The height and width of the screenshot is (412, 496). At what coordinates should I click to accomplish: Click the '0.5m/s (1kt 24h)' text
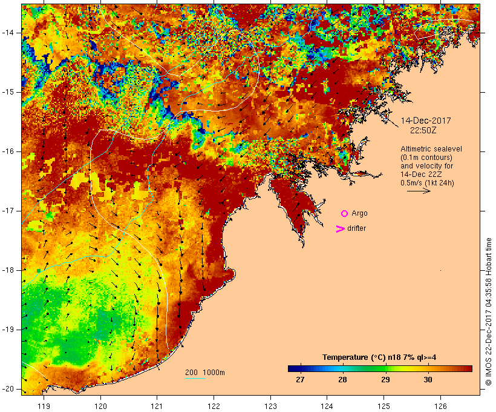427,183
